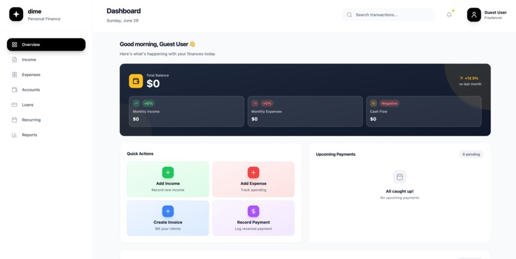Click the Expenses receipt icon

pyautogui.click(x=15, y=75)
